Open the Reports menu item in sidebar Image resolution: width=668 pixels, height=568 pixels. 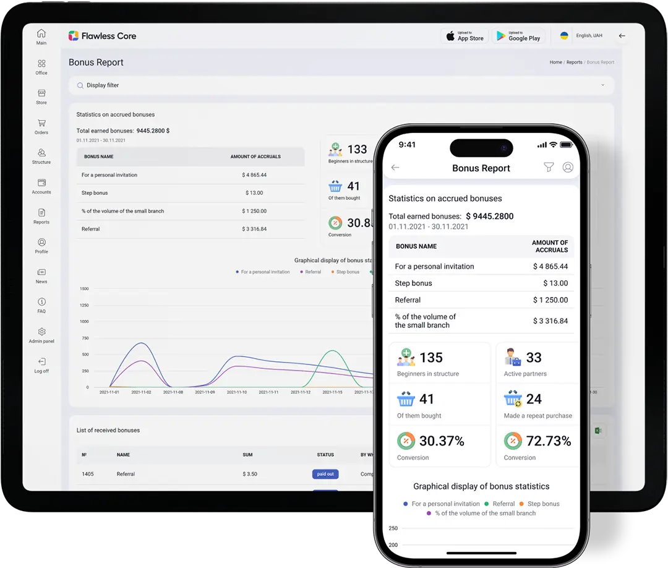[x=41, y=216]
